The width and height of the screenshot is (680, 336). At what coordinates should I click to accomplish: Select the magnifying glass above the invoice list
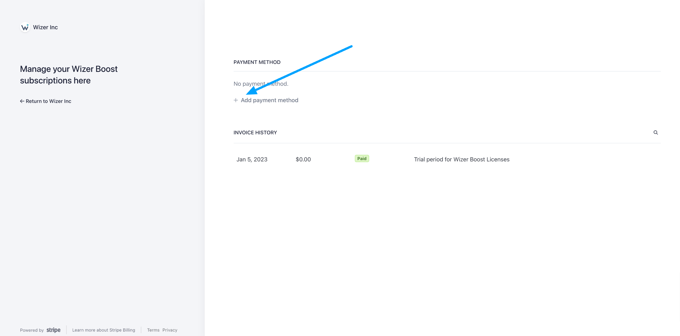click(x=656, y=132)
